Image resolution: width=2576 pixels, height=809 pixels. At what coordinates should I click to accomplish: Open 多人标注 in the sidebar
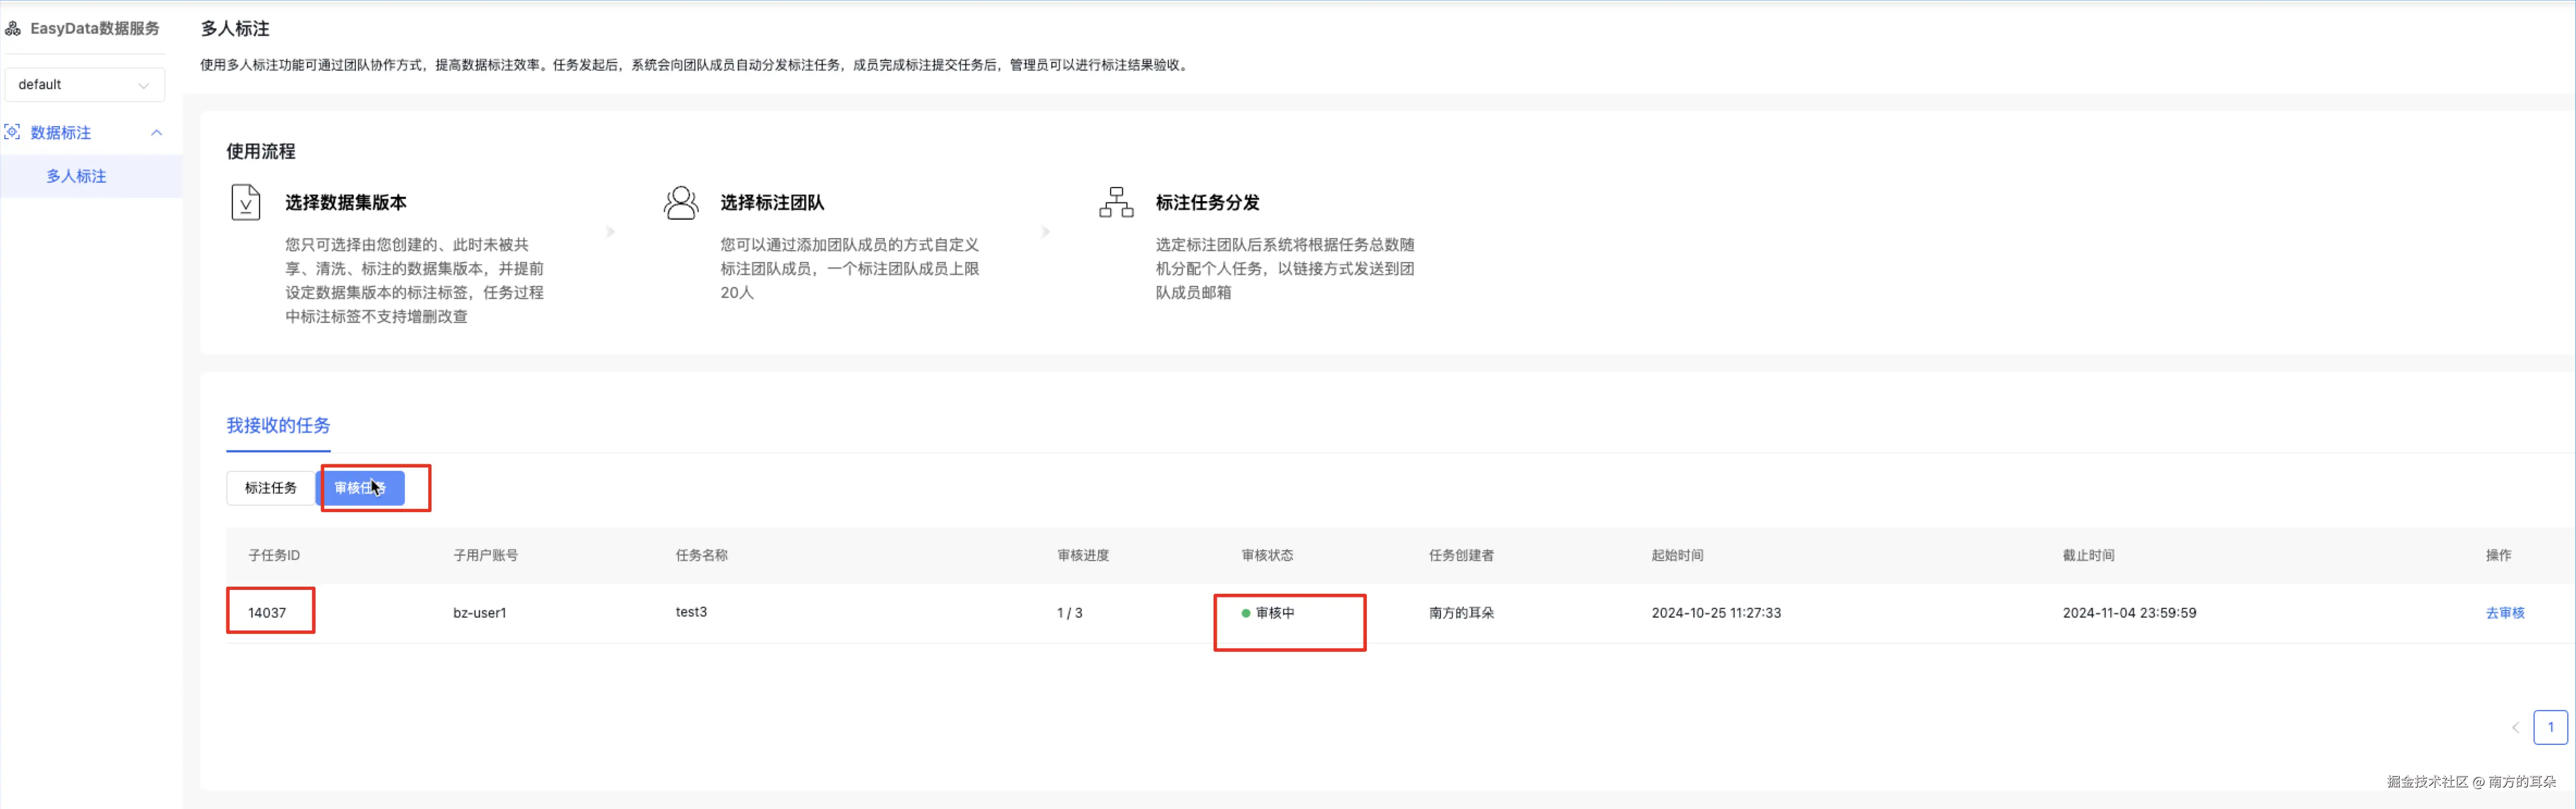[x=76, y=176]
